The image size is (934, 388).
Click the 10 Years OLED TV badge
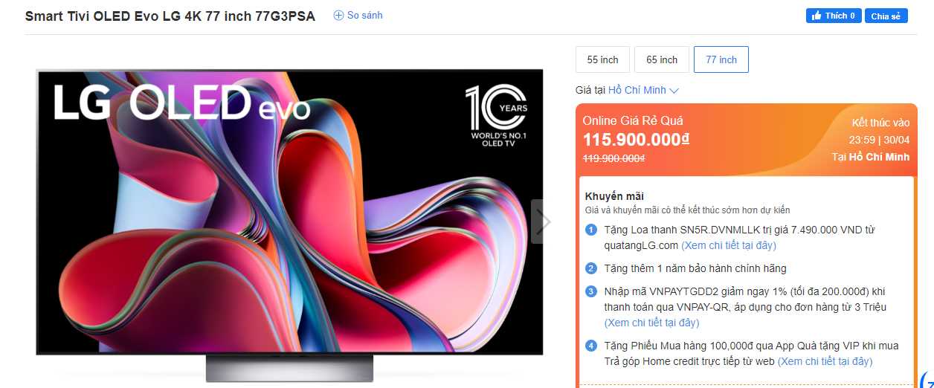496,115
